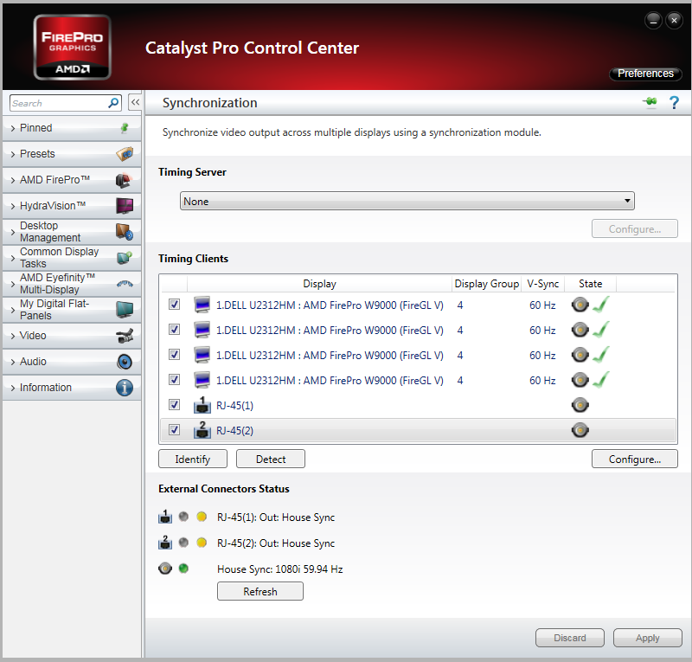
Task: Collapse sidebar with double-chevron button
Action: coord(135,103)
